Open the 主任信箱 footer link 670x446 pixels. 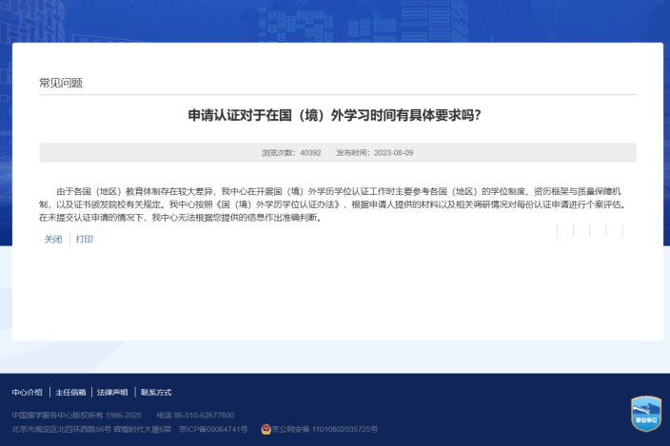click(x=70, y=392)
